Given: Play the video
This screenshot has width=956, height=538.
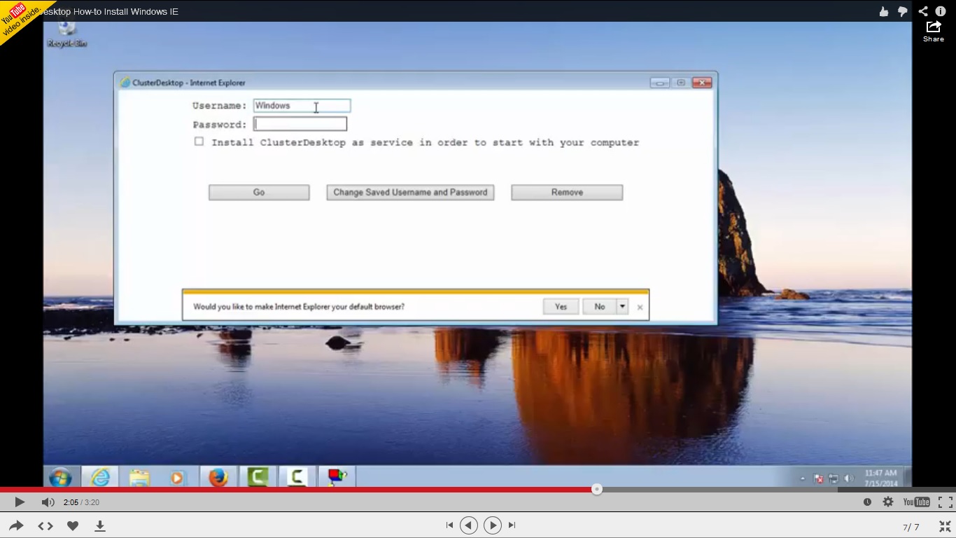Looking at the screenshot, I should point(20,502).
